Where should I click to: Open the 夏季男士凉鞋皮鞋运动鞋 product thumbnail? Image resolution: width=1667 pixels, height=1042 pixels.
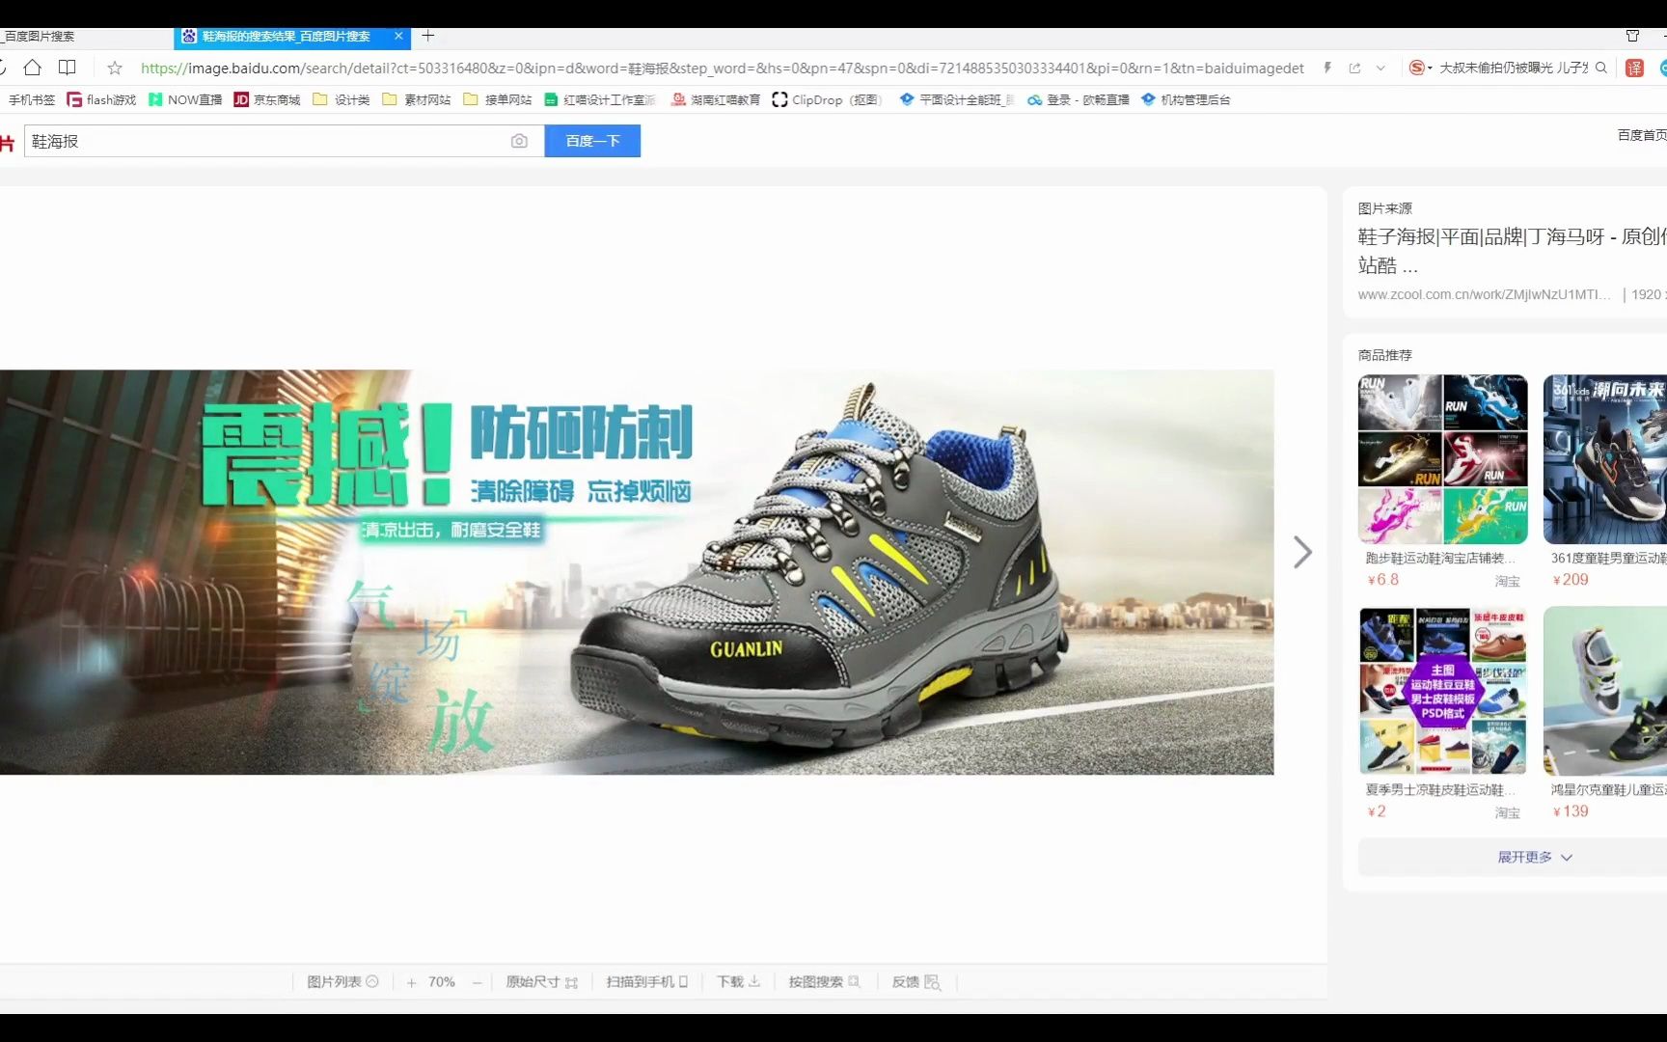1442,691
